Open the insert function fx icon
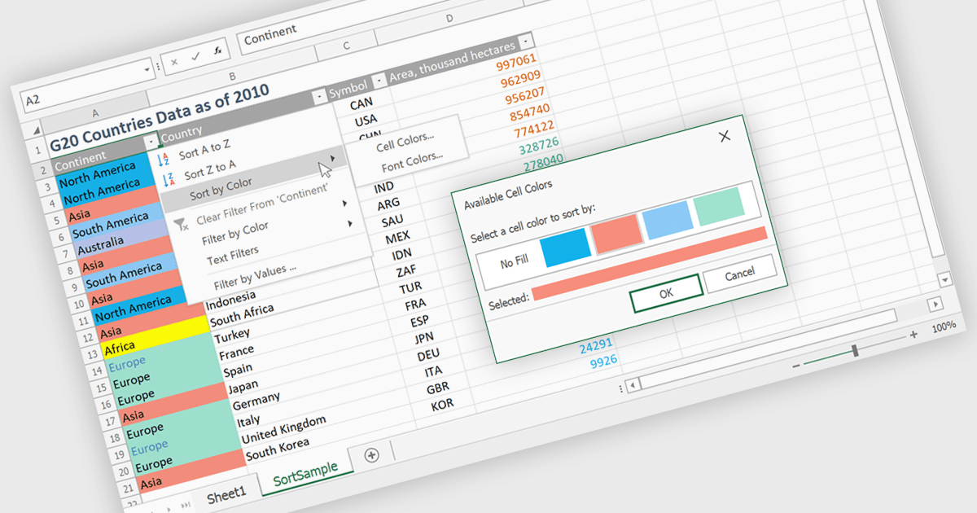977x513 pixels. point(217,51)
